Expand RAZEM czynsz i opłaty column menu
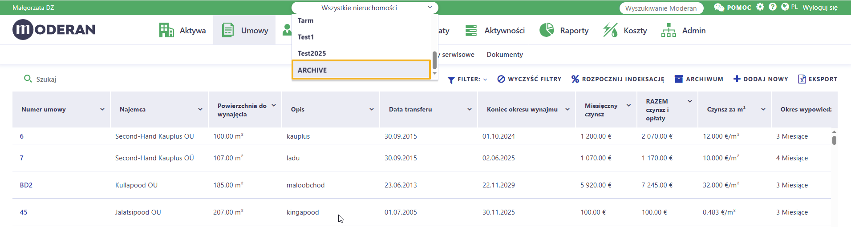Viewport: 851px width, 227px height. (x=690, y=101)
